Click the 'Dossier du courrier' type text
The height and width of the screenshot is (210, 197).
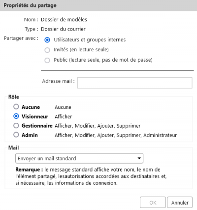[63, 29]
